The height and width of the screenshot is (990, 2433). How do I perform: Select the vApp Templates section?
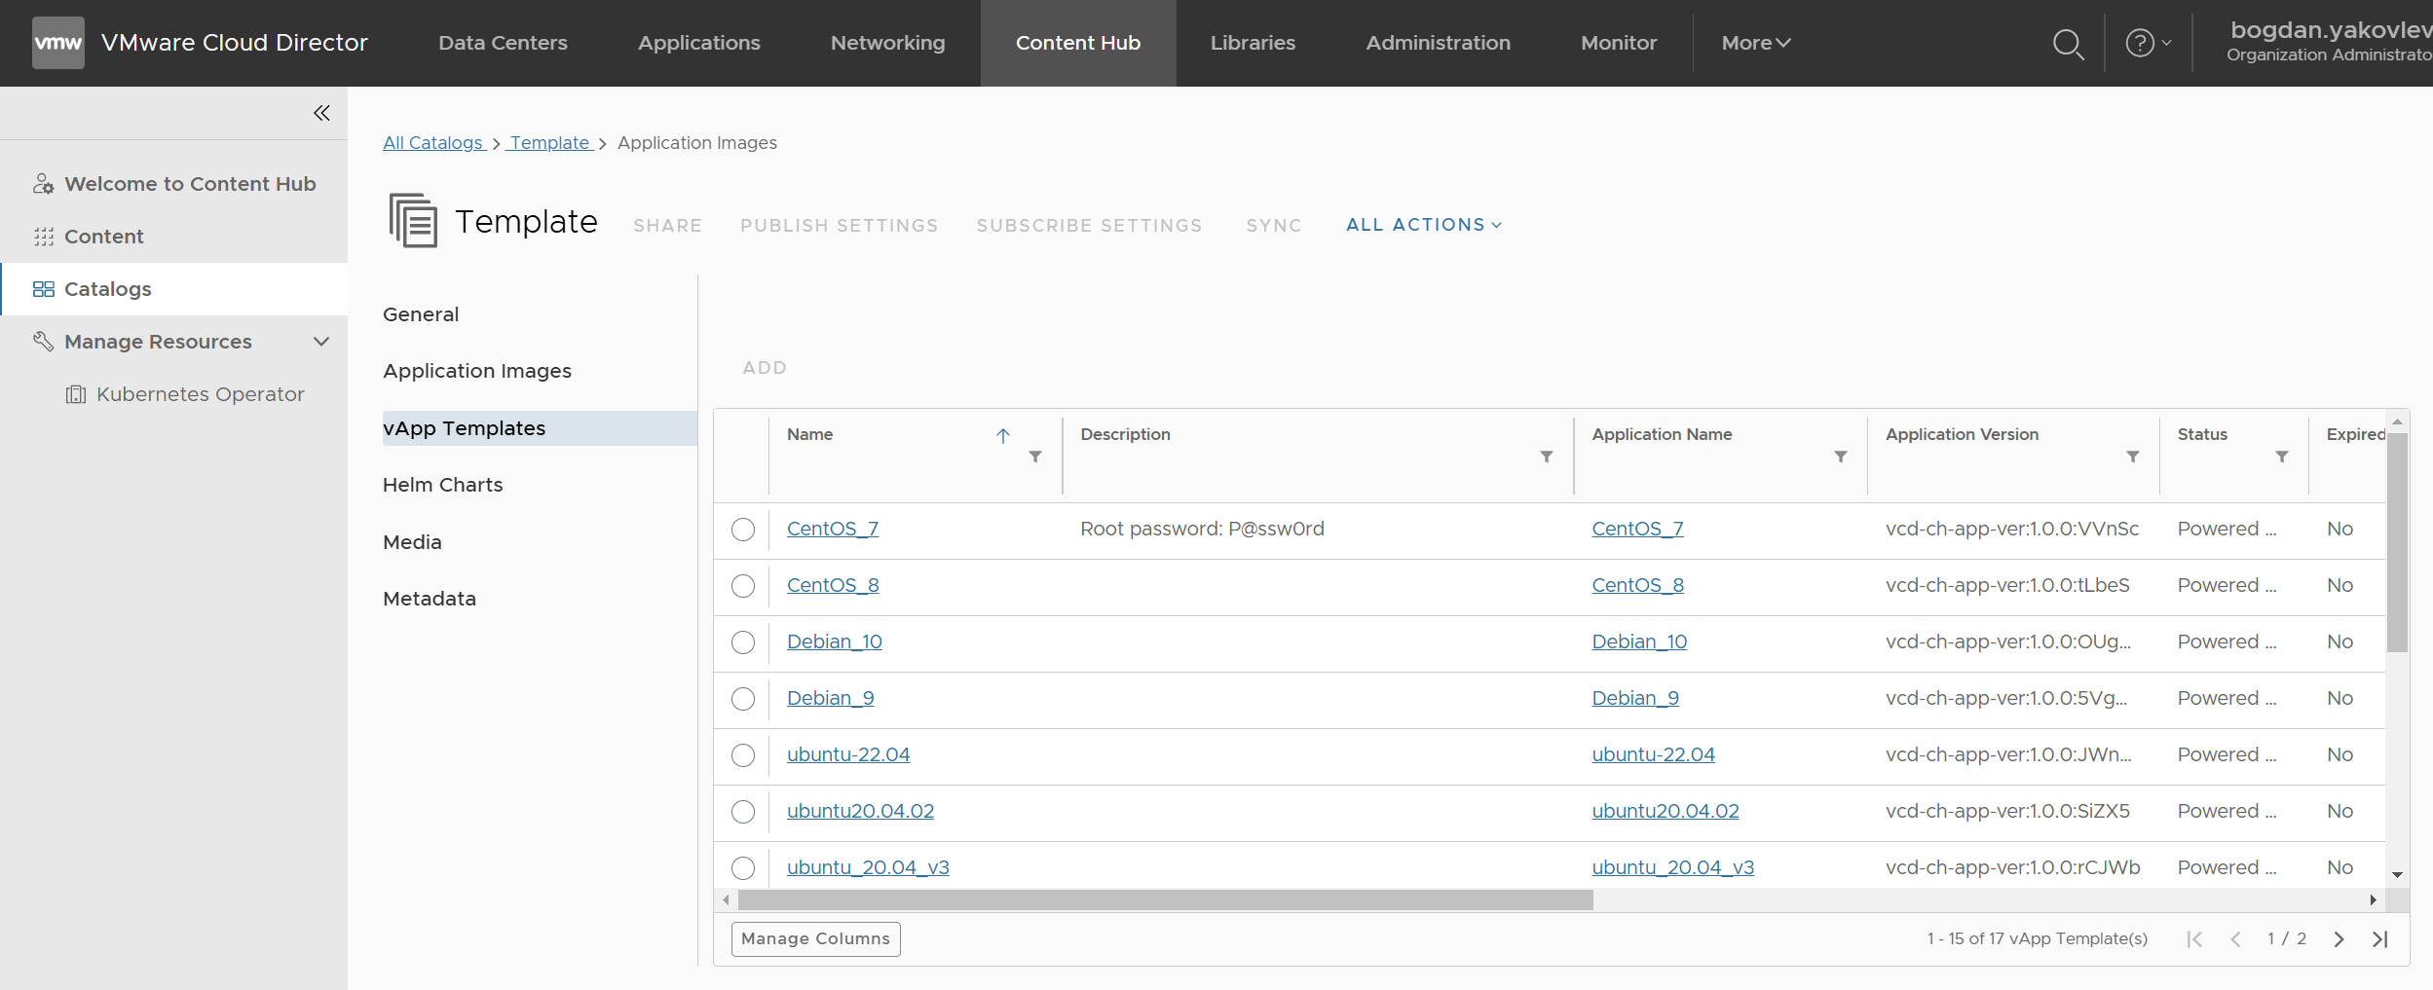(x=540, y=428)
